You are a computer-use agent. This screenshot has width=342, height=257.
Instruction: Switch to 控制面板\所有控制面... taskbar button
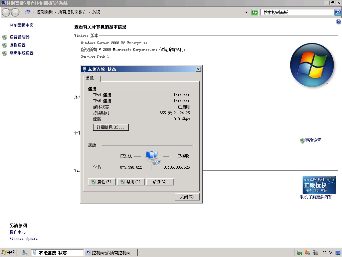click(111, 253)
